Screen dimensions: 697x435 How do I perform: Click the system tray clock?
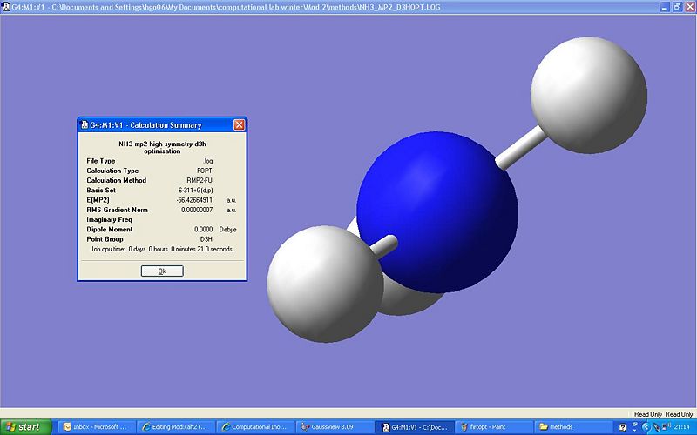(x=682, y=427)
